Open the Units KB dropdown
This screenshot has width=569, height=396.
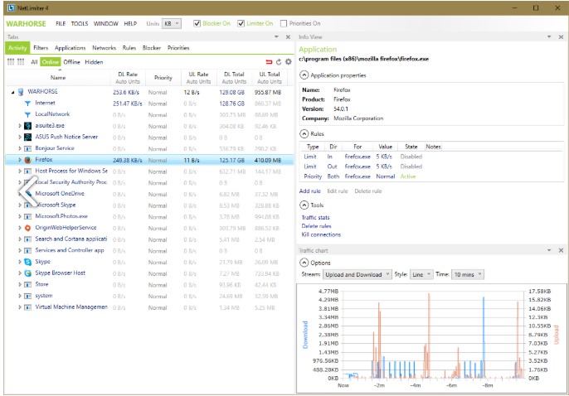[172, 23]
